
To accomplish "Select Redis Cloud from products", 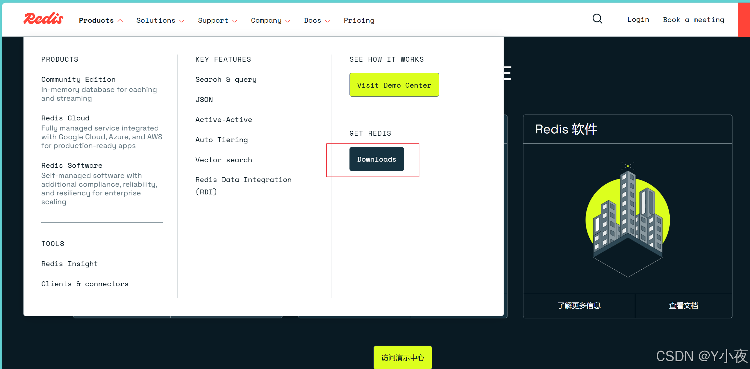I will 65,118.
